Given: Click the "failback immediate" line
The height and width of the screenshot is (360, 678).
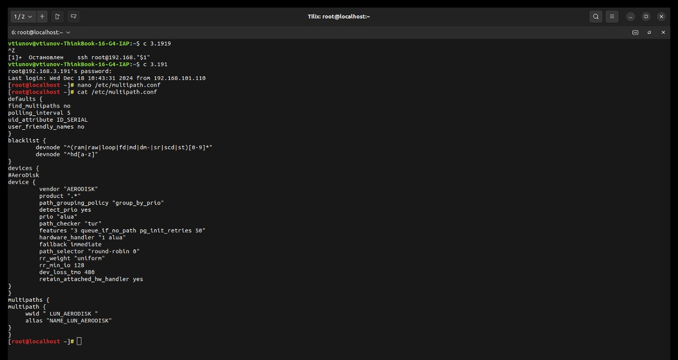Looking at the screenshot, I should click(70, 244).
